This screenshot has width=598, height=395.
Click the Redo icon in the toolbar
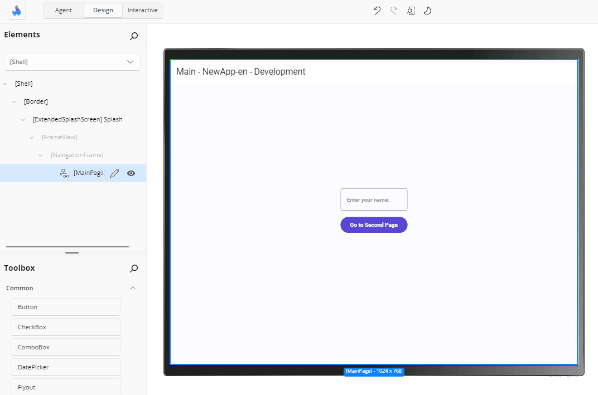coord(394,11)
